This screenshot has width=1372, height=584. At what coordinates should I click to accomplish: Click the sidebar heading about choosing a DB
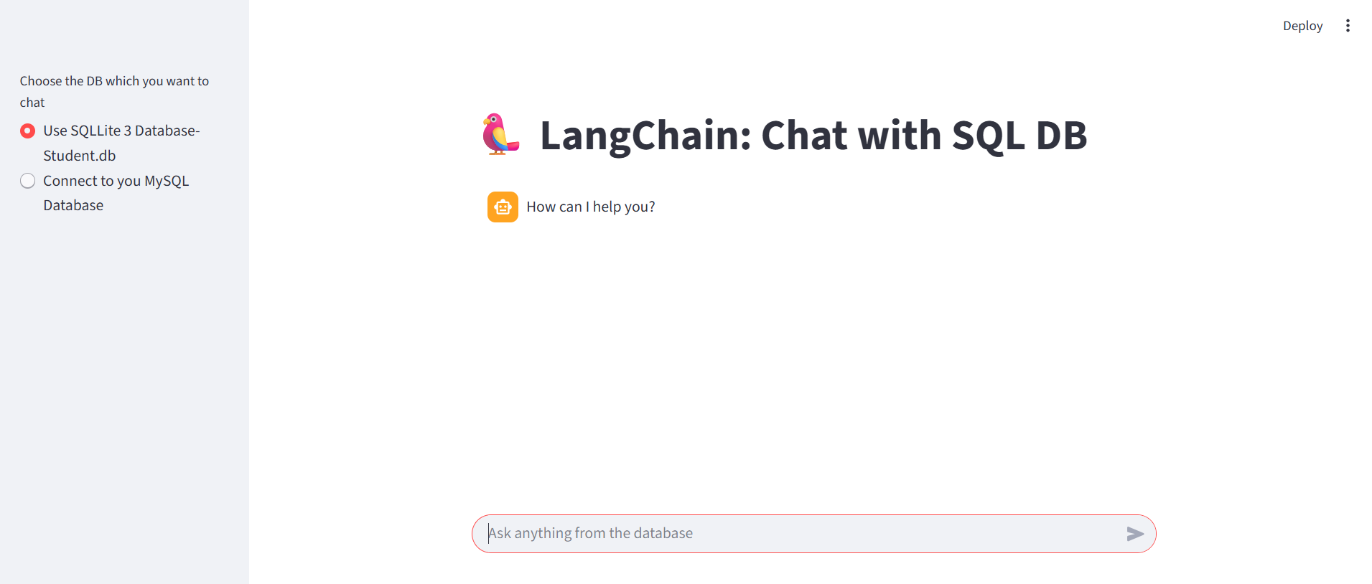pos(113,91)
